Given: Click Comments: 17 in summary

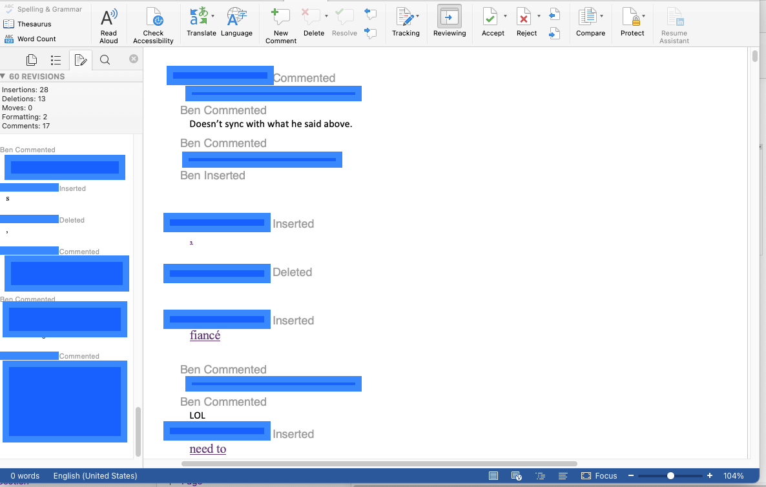Looking at the screenshot, I should (x=26, y=126).
